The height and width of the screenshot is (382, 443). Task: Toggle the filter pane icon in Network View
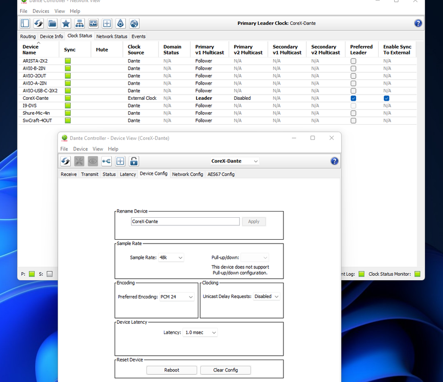pos(25,23)
